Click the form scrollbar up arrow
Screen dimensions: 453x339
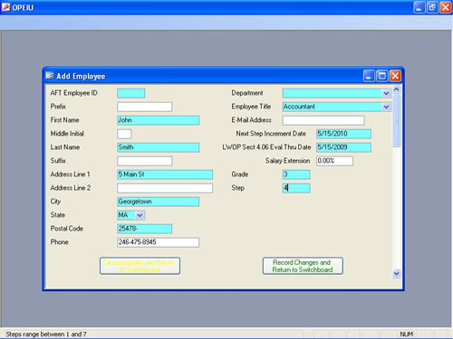[x=397, y=89]
